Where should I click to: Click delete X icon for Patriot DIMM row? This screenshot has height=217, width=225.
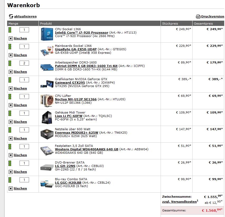[x=11, y=72]
